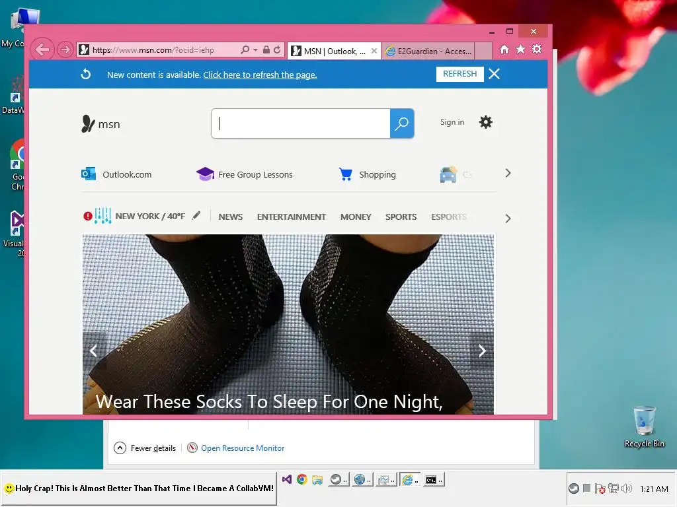Viewport: 677px width, 507px height.
Task: Open the Outlook.com shortcut
Action: [116, 174]
